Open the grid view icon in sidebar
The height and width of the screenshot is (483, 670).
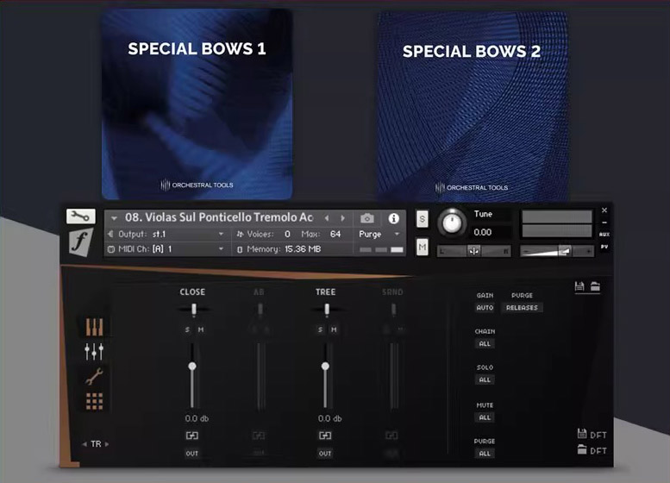pyautogui.click(x=94, y=401)
